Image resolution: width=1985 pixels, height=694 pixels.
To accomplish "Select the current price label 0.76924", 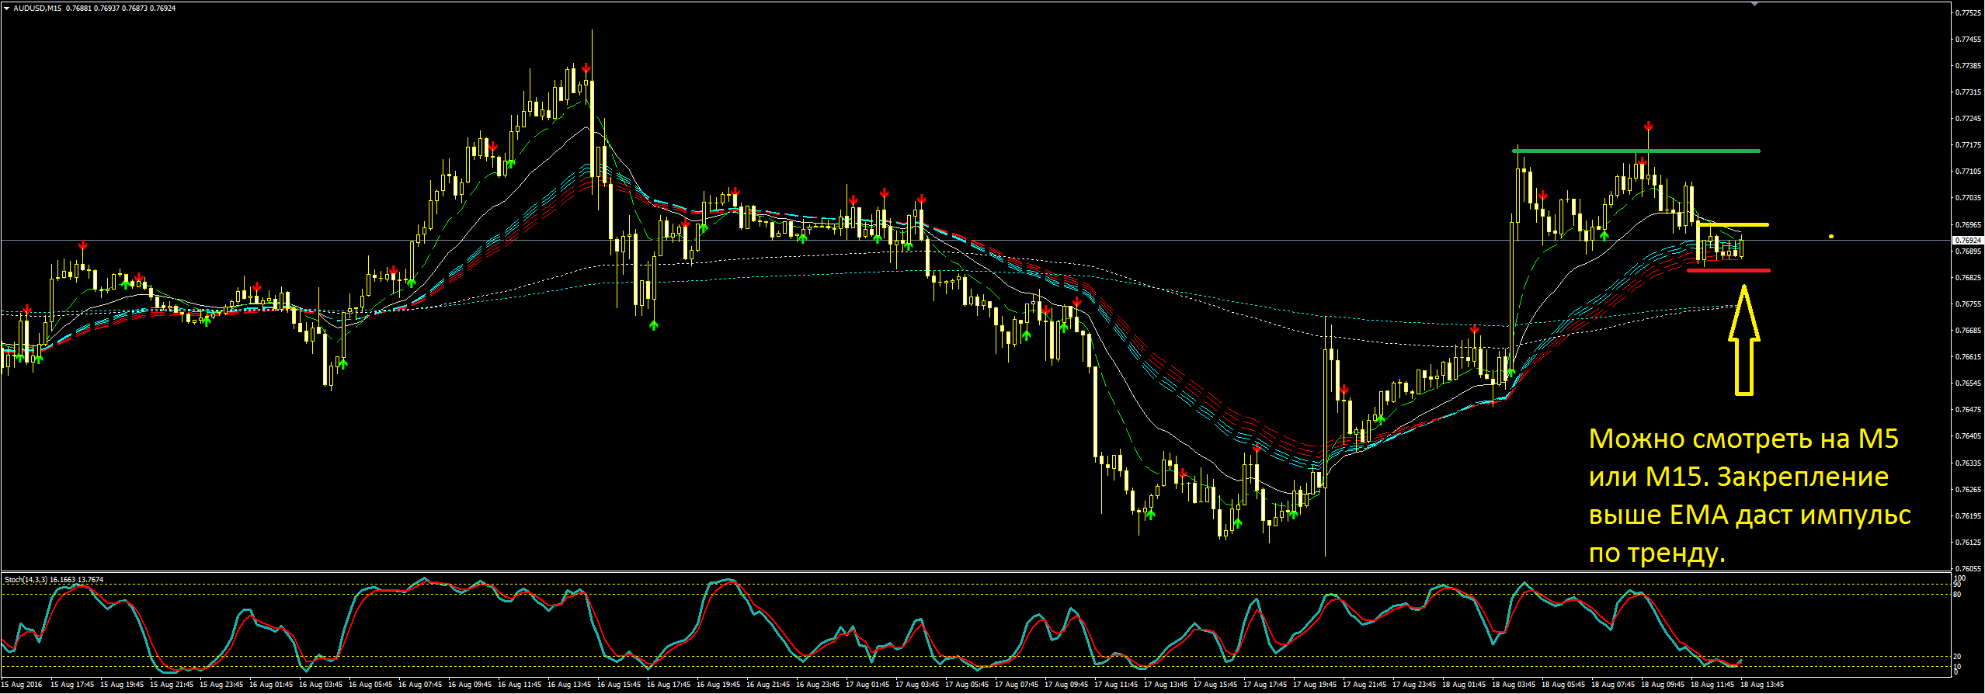I will 1968,241.
